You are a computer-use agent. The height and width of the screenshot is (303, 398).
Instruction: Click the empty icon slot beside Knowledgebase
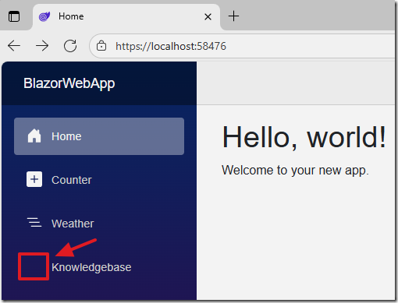coord(34,266)
